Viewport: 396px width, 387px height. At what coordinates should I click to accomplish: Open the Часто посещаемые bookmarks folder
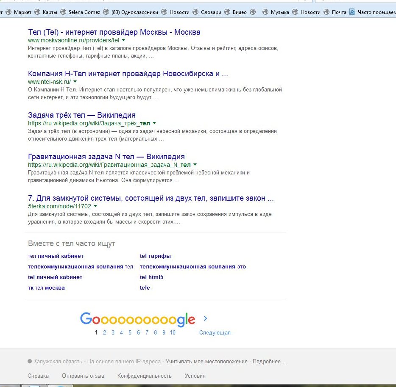click(x=373, y=12)
